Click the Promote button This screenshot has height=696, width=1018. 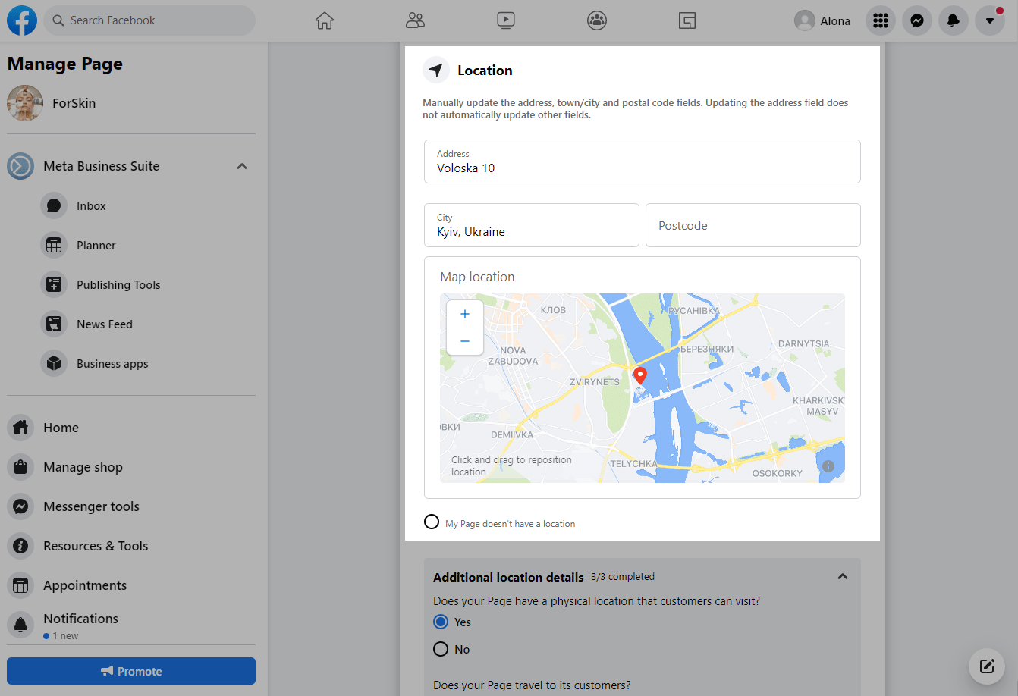[131, 671]
